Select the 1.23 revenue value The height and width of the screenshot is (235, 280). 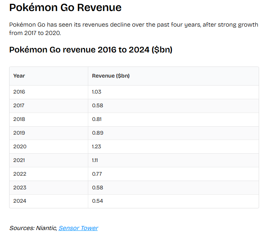tap(97, 146)
